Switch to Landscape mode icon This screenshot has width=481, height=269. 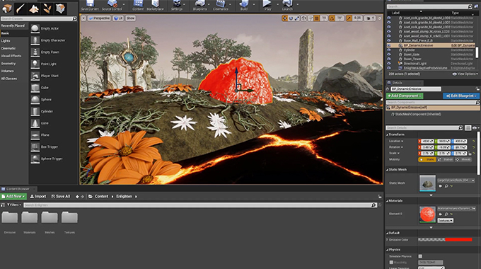pyautogui.click(x=34, y=8)
